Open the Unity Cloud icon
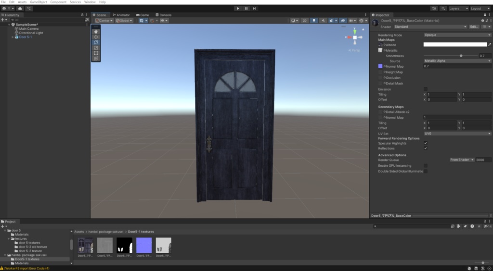 20,9
